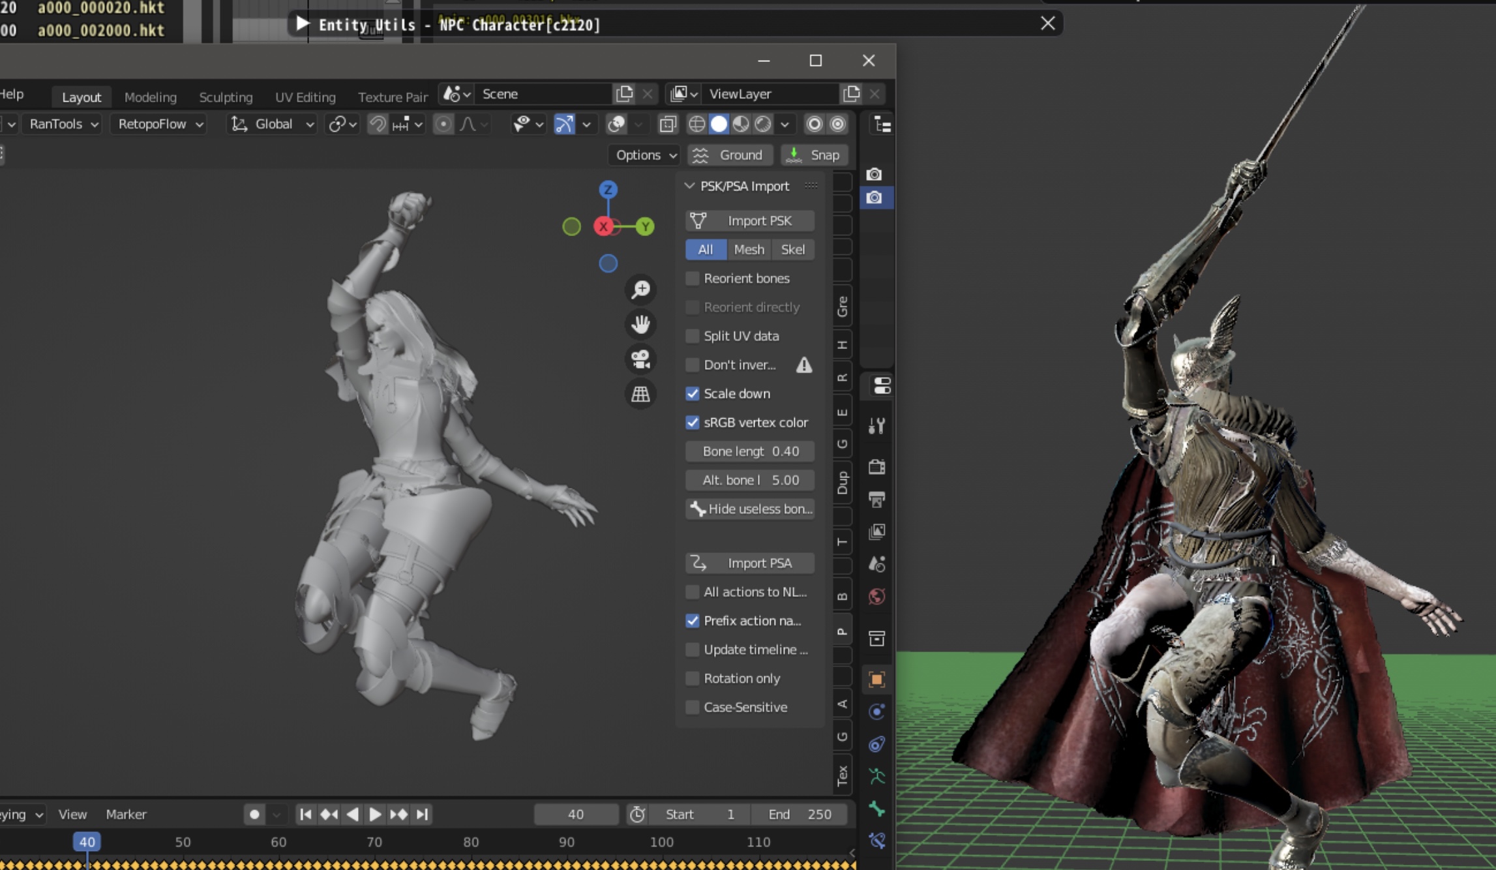This screenshot has height=870, width=1496.
Task: Click the Import PSA button
Action: (750, 563)
